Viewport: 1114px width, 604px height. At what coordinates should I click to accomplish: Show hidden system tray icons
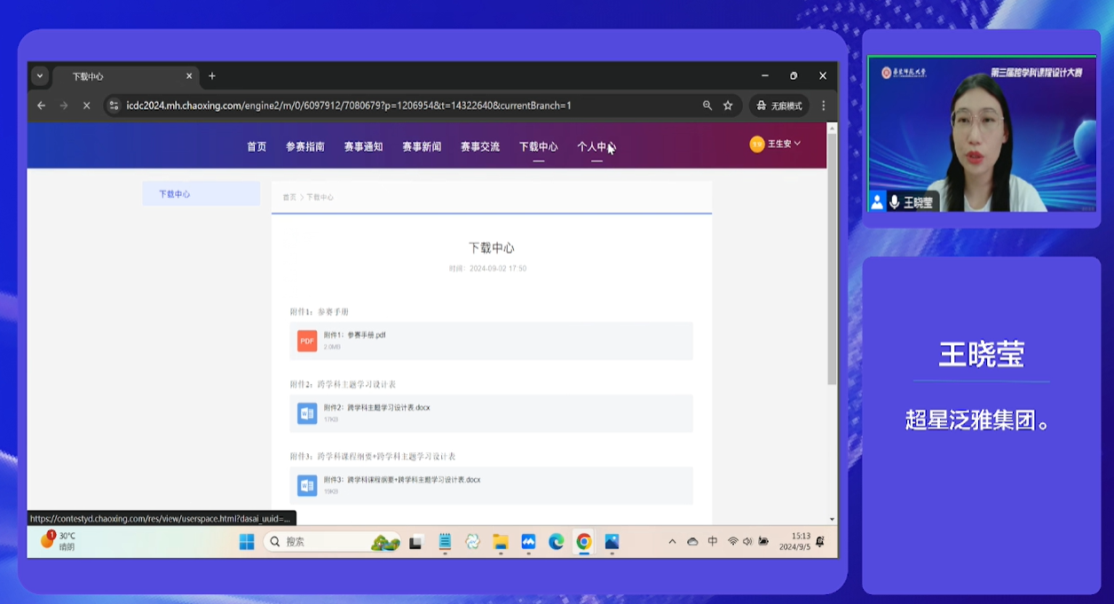672,542
